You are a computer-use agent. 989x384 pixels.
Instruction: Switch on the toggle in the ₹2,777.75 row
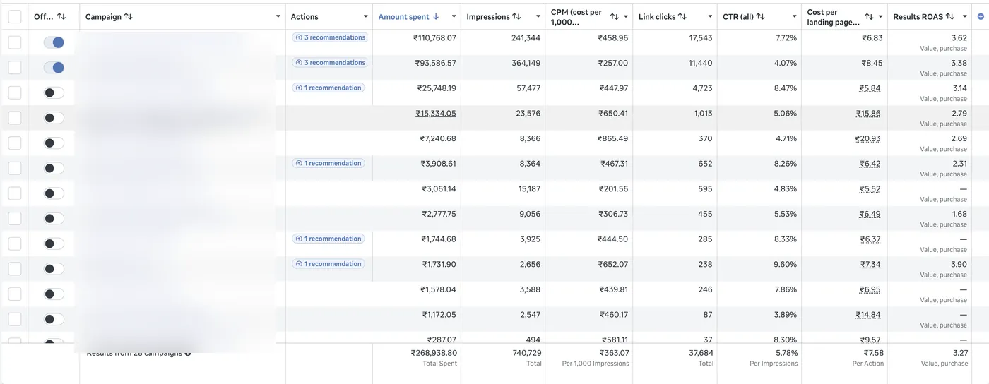tap(54, 218)
